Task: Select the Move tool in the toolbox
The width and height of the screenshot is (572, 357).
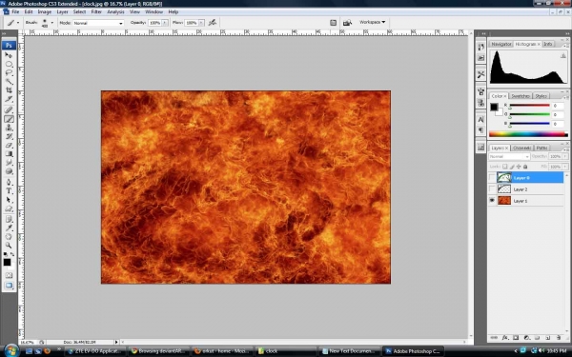Action: [x=9, y=55]
